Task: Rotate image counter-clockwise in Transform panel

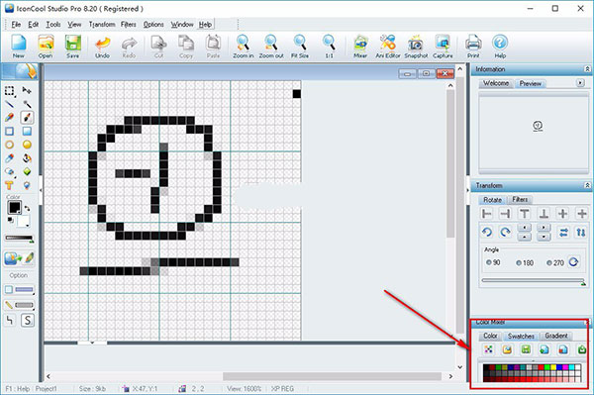Action: click(487, 232)
